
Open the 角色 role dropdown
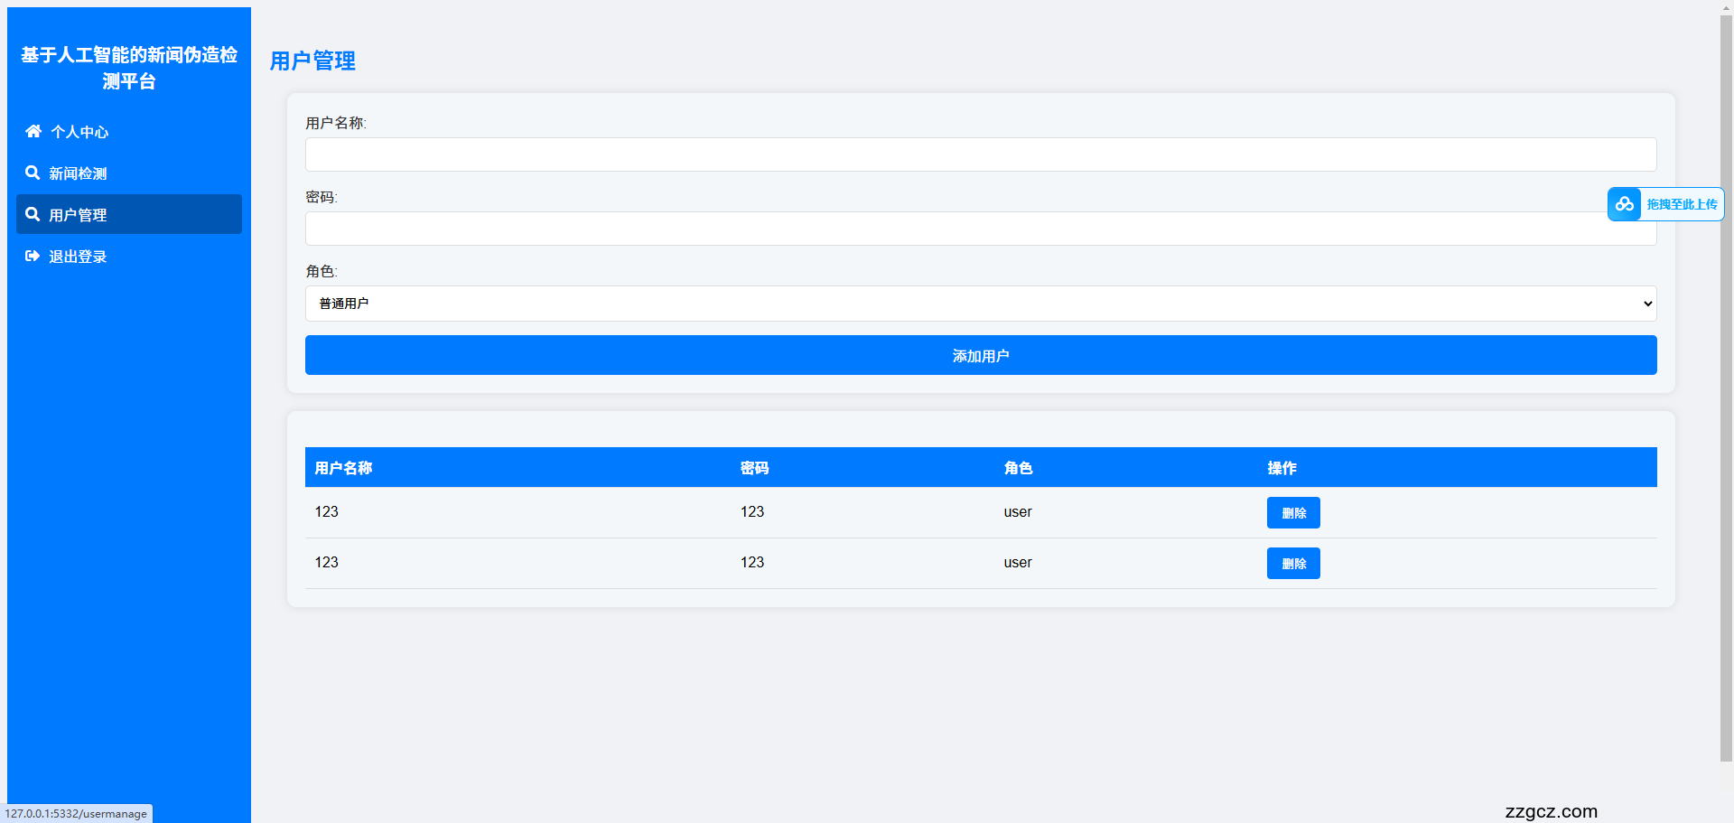tap(980, 304)
